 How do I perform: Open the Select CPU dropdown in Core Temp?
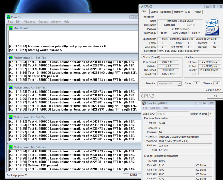tap(172, 114)
